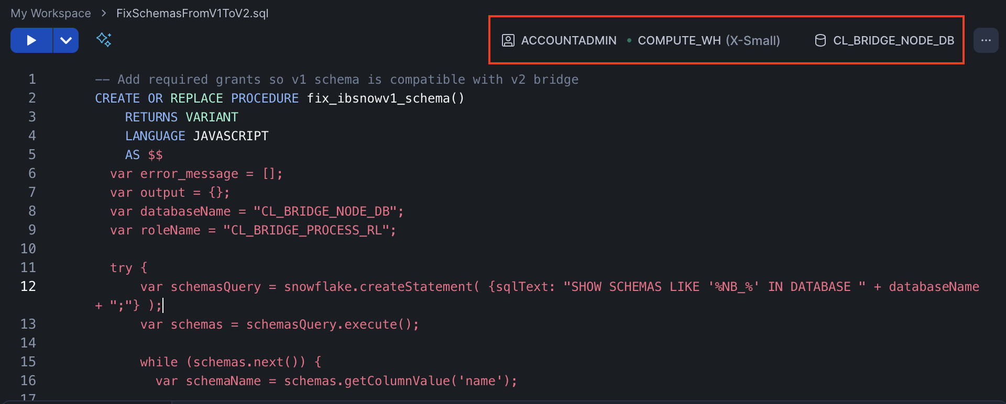Place cursor on the try { line
The height and width of the screenshot is (404, 1006).
(x=129, y=268)
